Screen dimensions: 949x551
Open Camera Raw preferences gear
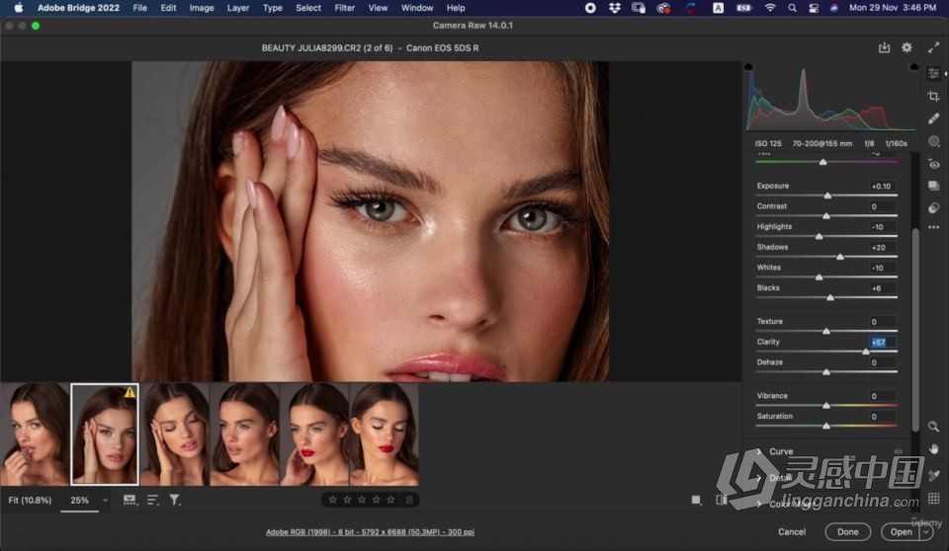pos(906,47)
